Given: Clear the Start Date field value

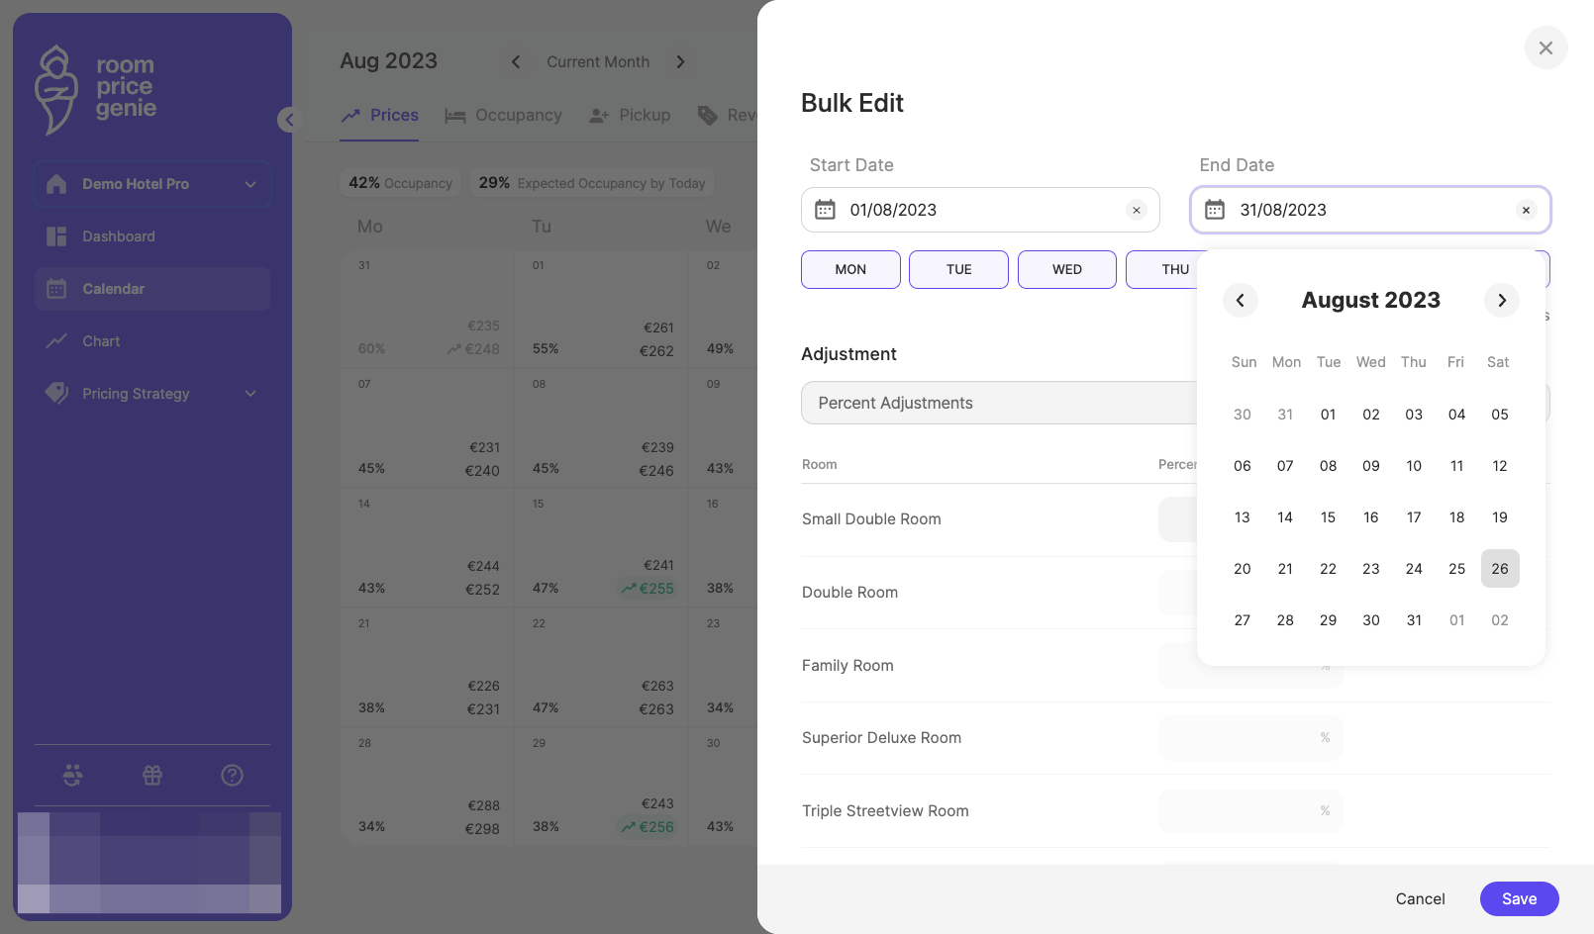Looking at the screenshot, I should pos(1137,210).
